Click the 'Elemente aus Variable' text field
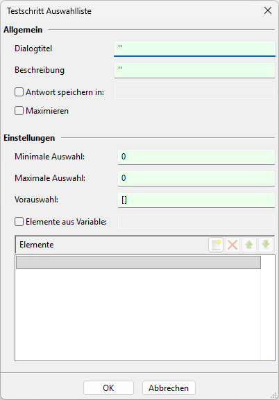This screenshot has width=279, height=400. (196, 221)
